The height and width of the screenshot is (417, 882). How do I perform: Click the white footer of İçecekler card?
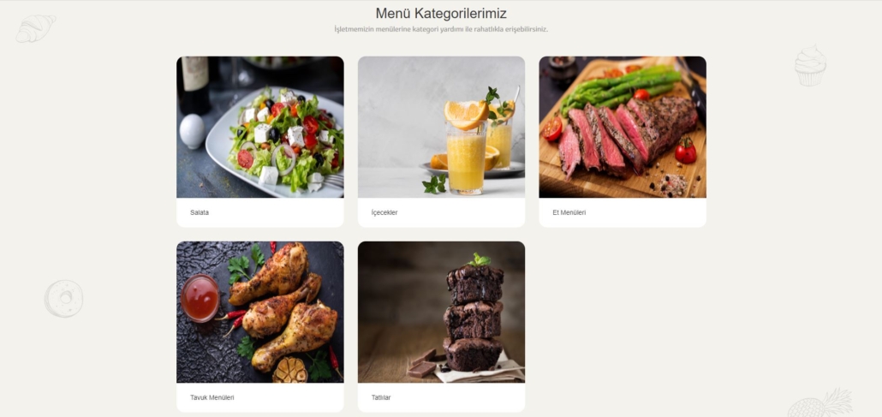click(x=441, y=212)
